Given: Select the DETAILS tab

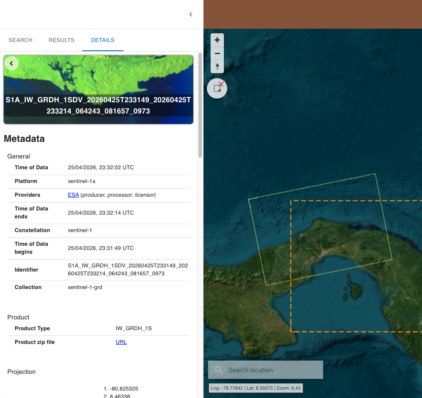Looking at the screenshot, I should pyautogui.click(x=103, y=40).
